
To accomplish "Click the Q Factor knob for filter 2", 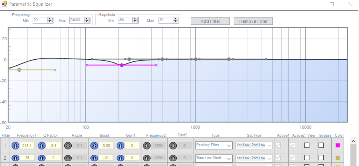I will click(41, 158).
